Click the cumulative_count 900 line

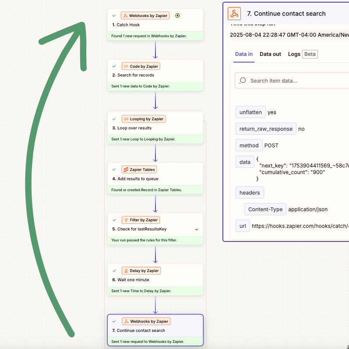pos(292,172)
